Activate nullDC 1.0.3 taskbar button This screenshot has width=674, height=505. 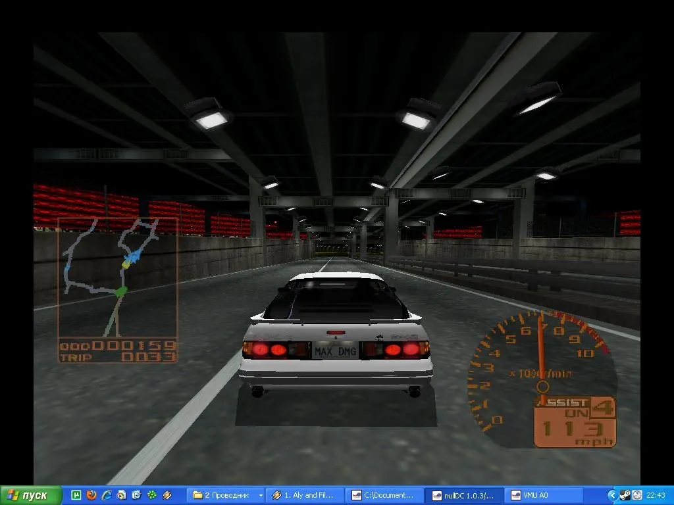pyautogui.click(x=464, y=496)
